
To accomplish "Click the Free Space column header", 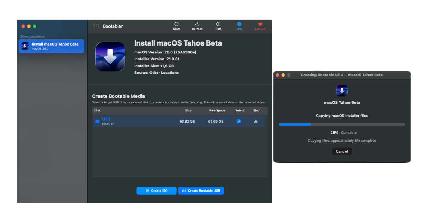I will [217, 111].
